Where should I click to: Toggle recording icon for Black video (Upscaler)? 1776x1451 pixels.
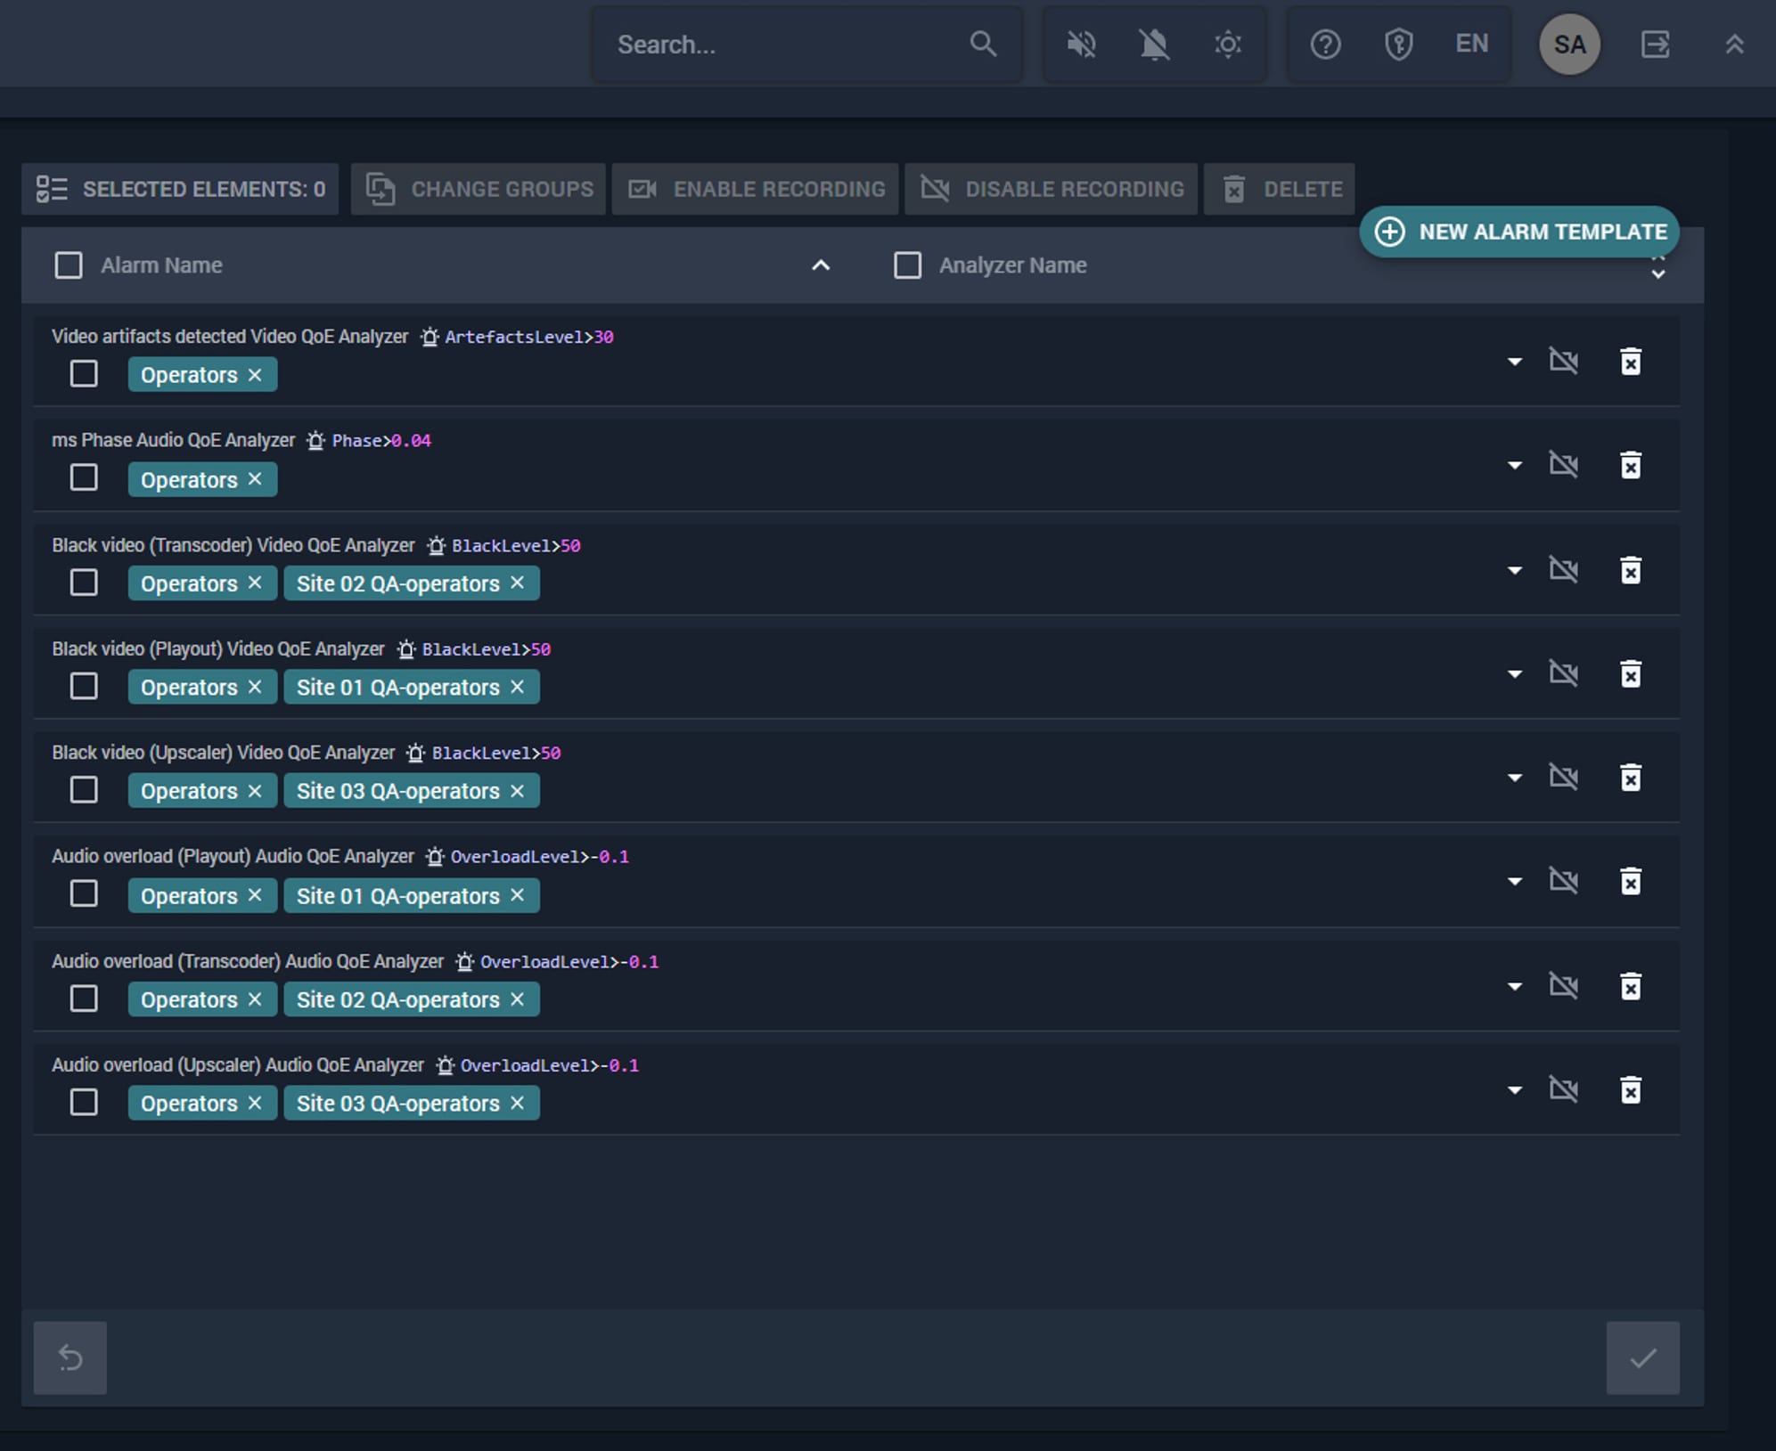click(1564, 777)
